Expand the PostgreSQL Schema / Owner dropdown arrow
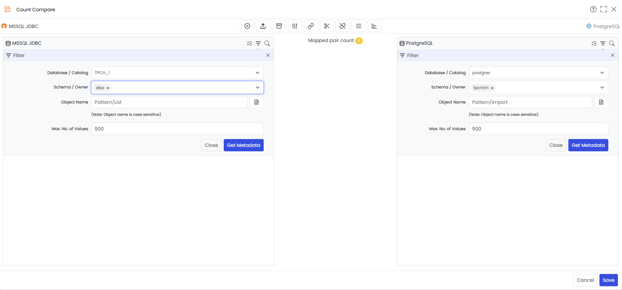622x290 pixels. coord(602,87)
